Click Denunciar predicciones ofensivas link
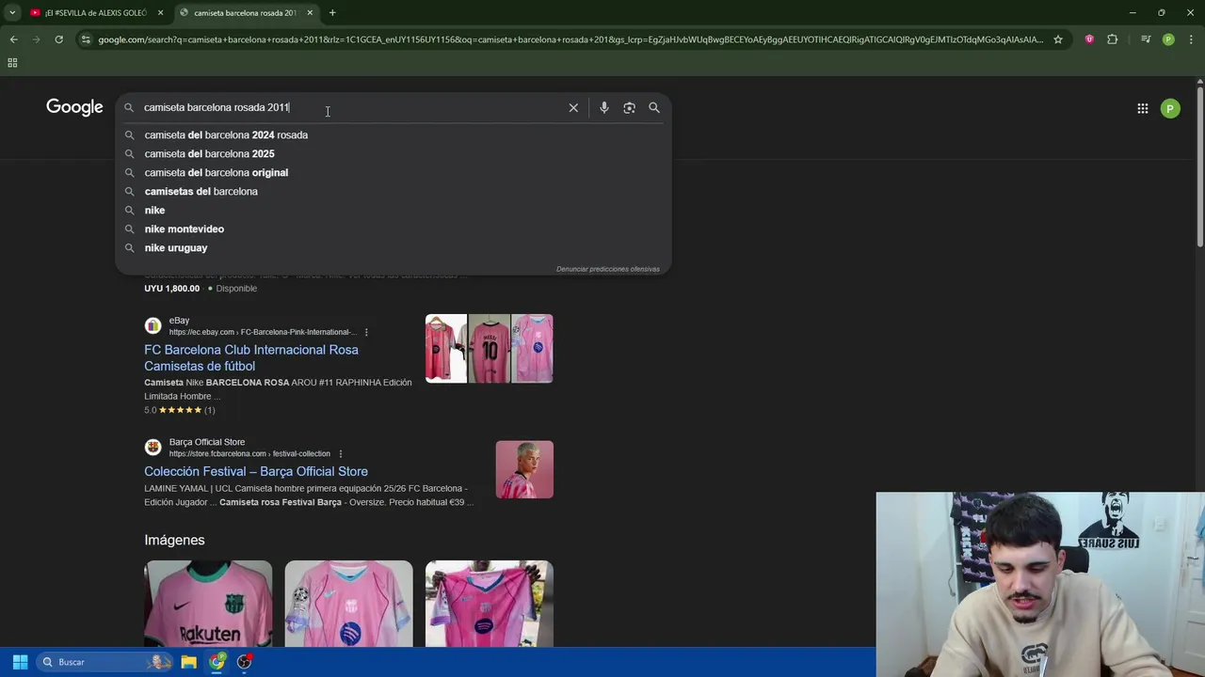The width and height of the screenshot is (1205, 677). [607, 269]
